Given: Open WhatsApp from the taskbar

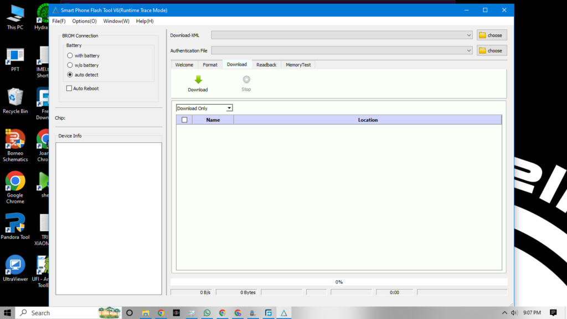Looking at the screenshot, I should [x=207, y=312].
